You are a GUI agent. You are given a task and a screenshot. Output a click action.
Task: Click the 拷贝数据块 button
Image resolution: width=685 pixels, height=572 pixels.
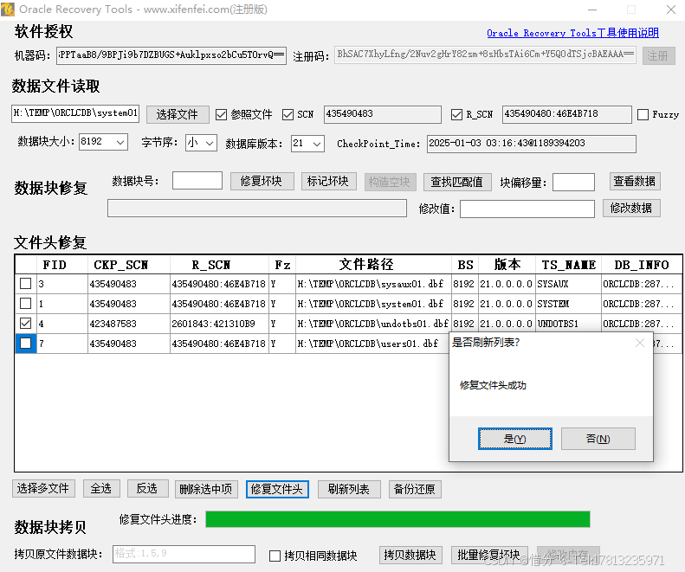[410, 555]
